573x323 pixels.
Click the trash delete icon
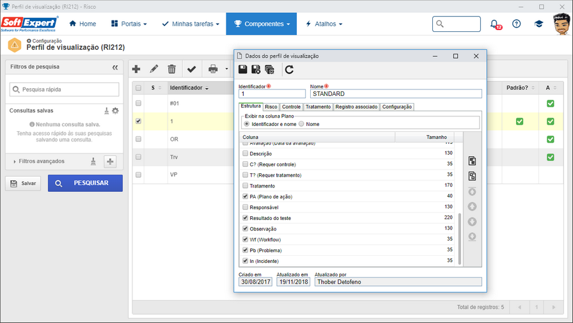[x=172, y=68]
